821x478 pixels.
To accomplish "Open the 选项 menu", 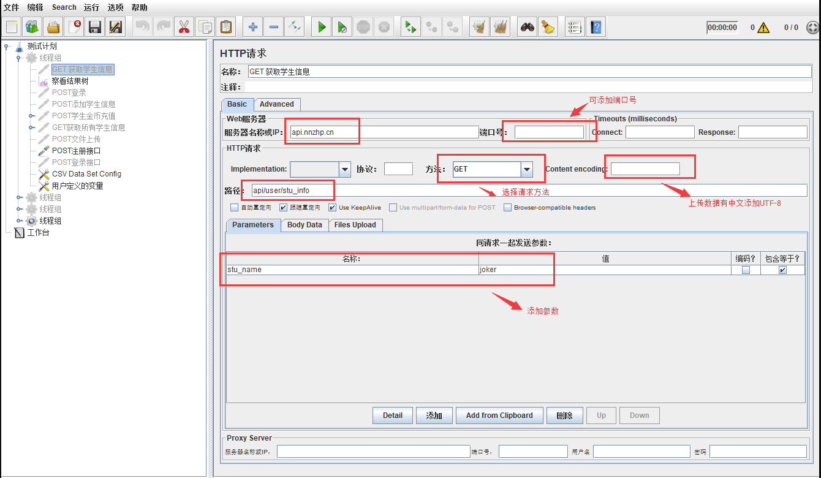I will [x=115, y=7].
